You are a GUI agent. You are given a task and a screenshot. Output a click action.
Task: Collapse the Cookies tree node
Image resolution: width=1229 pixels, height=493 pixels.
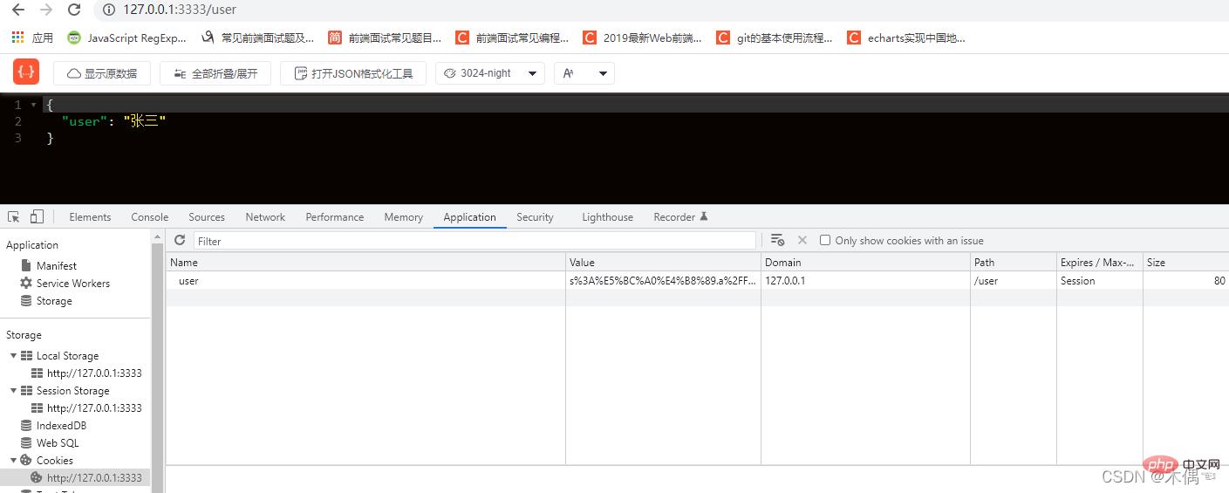pos(14,461)
